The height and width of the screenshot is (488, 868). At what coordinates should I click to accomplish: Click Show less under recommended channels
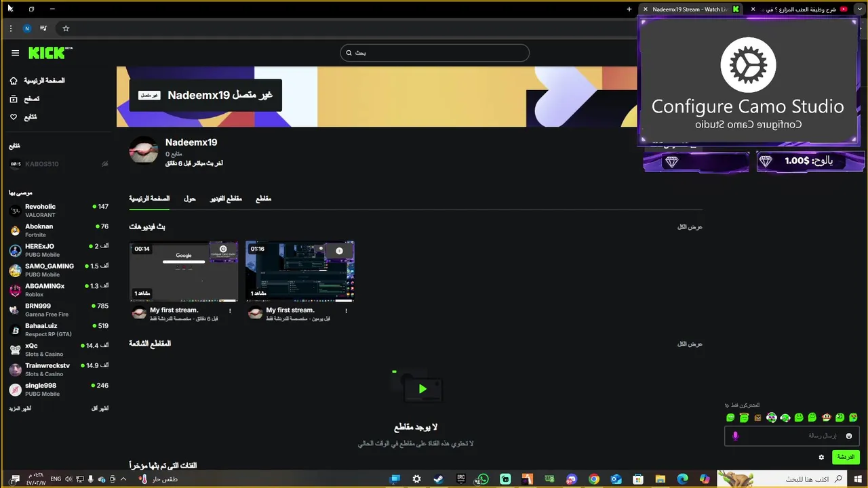tap(100, 409)
